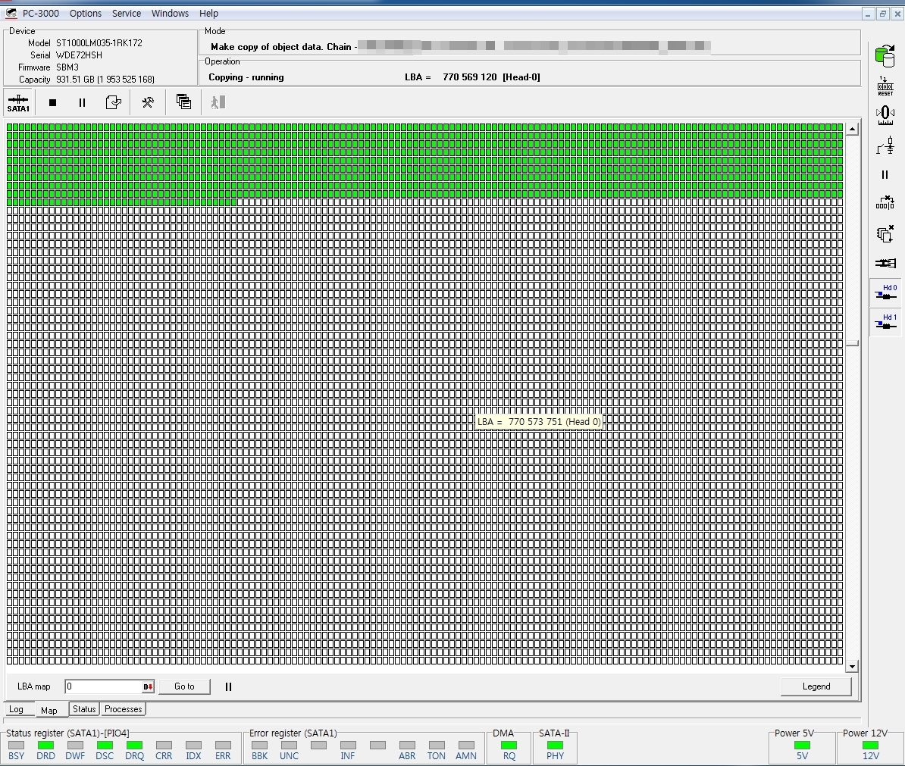Click the document with arrow toolbar icon

pos(114,103)
